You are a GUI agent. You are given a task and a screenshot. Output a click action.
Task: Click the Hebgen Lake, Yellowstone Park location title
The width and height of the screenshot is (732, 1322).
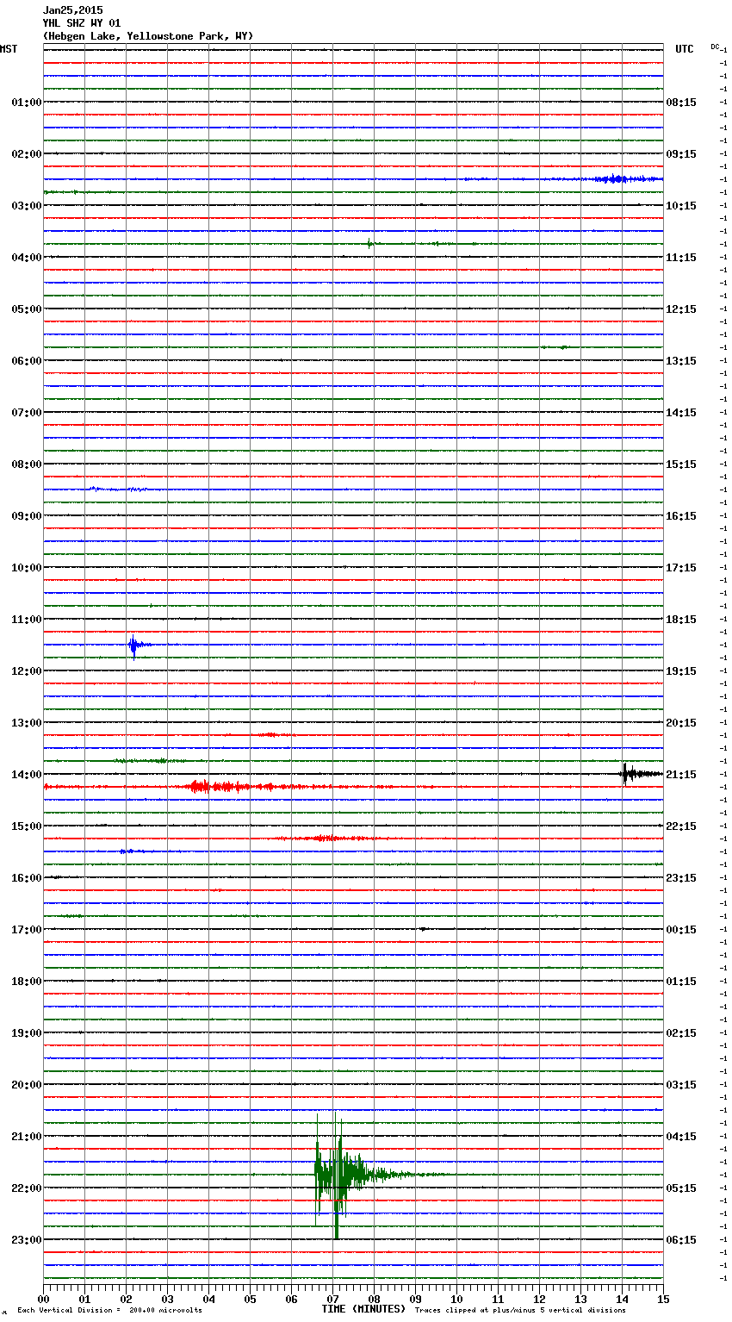click(x=148, y=36)
